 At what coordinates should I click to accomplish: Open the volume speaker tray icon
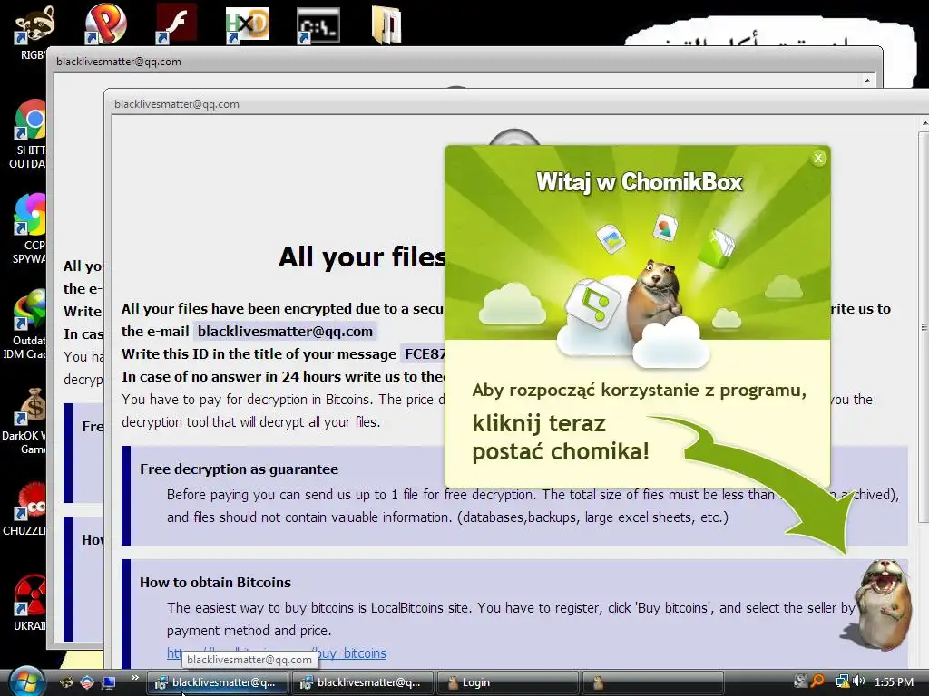tap(858, 681)
